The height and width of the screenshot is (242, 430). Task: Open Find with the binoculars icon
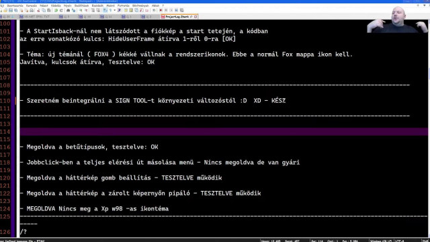[x=69, y=11]
